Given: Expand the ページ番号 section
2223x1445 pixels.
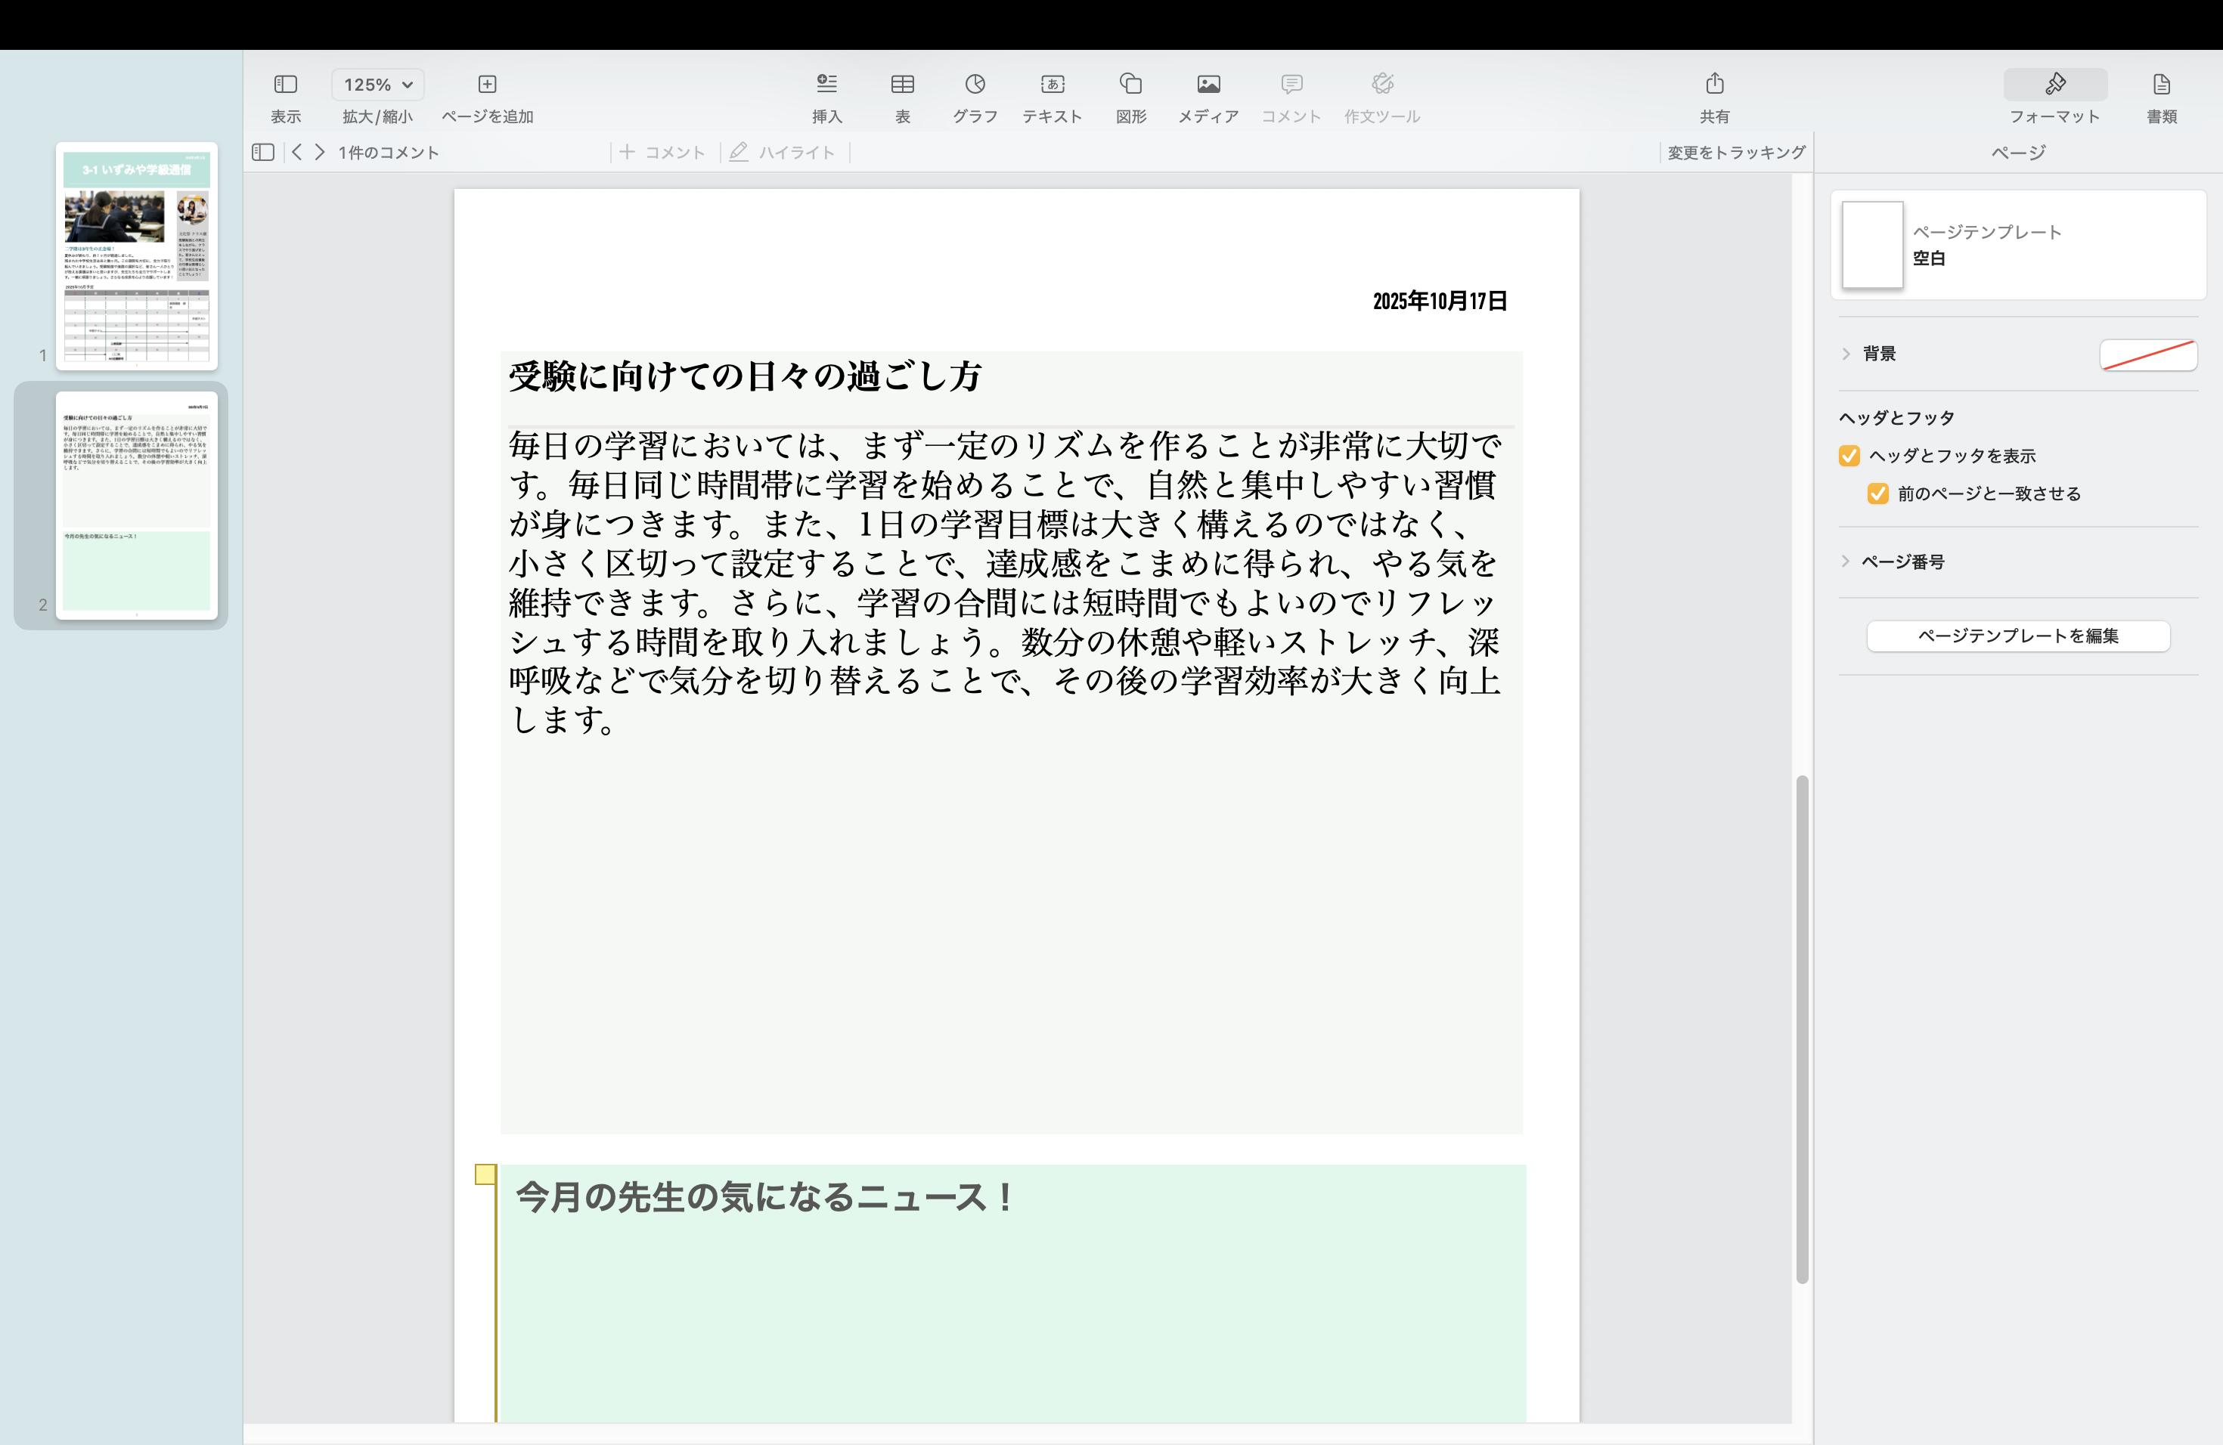Looking at the screenshot, I should [1846, 562].
